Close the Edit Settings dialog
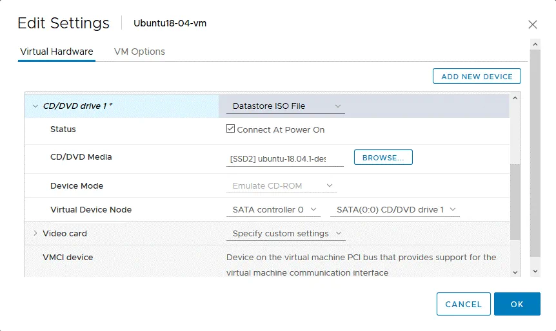 (532, 24)
